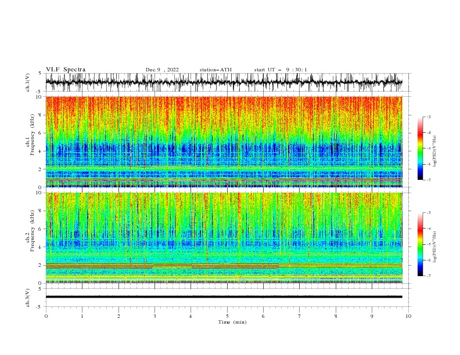
Task: Click the ch.2 spectrogram color bar
Action: tap(420, 244)
